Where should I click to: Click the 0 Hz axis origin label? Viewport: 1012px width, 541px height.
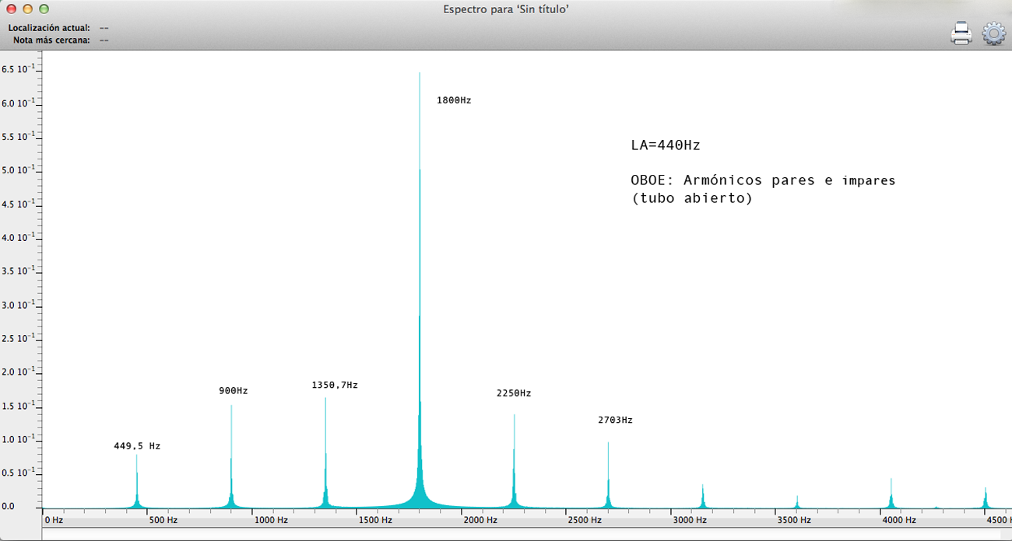pos(54,520)
